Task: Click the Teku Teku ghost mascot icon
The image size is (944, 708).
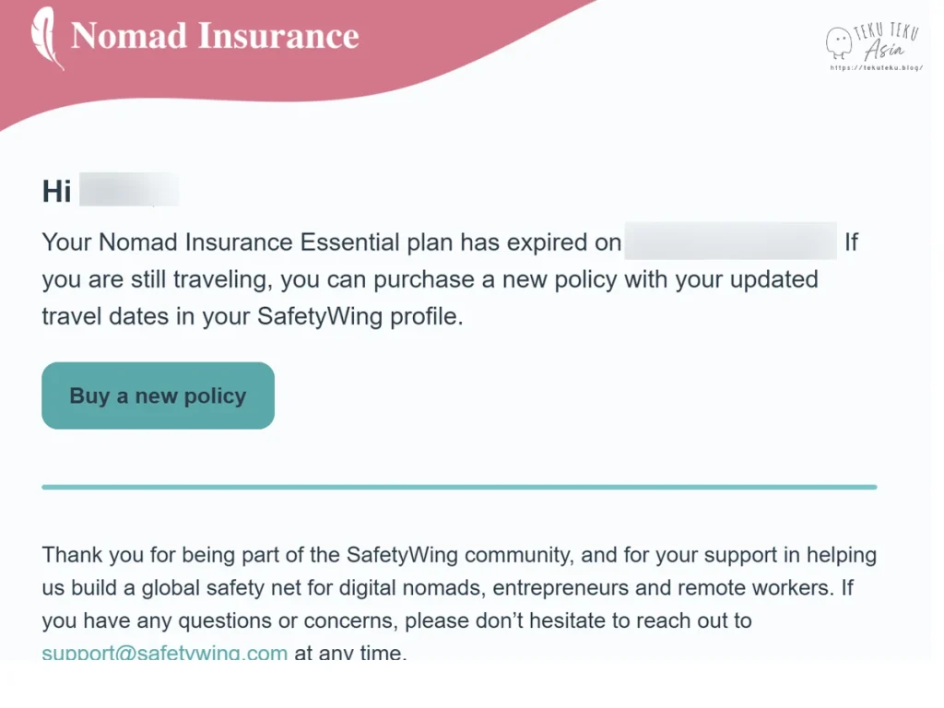Action: pos(838,42)
